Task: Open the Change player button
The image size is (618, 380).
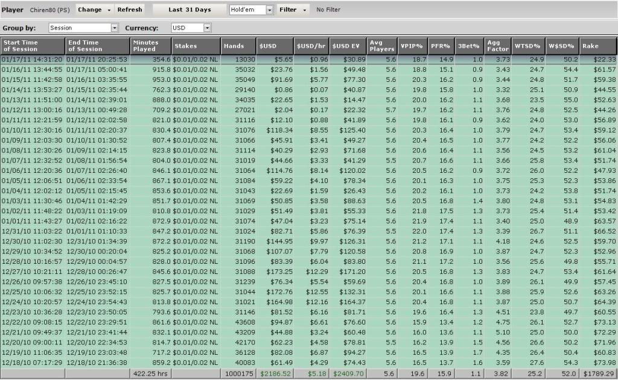Action: (x=94, y=10)
